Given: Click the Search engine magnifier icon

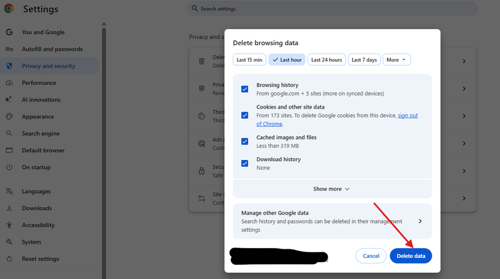Looking at the screenshot, I should point(9,133).
